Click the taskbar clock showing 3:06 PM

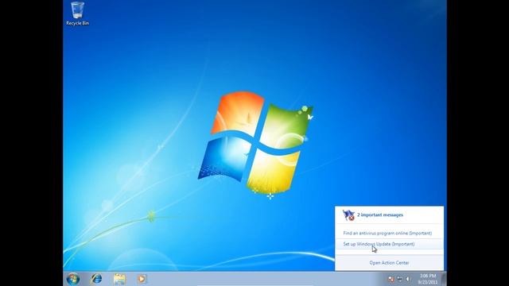(x=427, y=279)
